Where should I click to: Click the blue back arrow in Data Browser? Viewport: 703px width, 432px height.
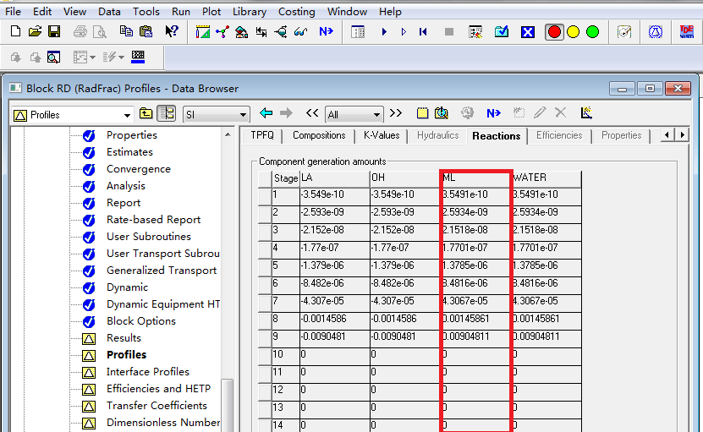[266, 113]
